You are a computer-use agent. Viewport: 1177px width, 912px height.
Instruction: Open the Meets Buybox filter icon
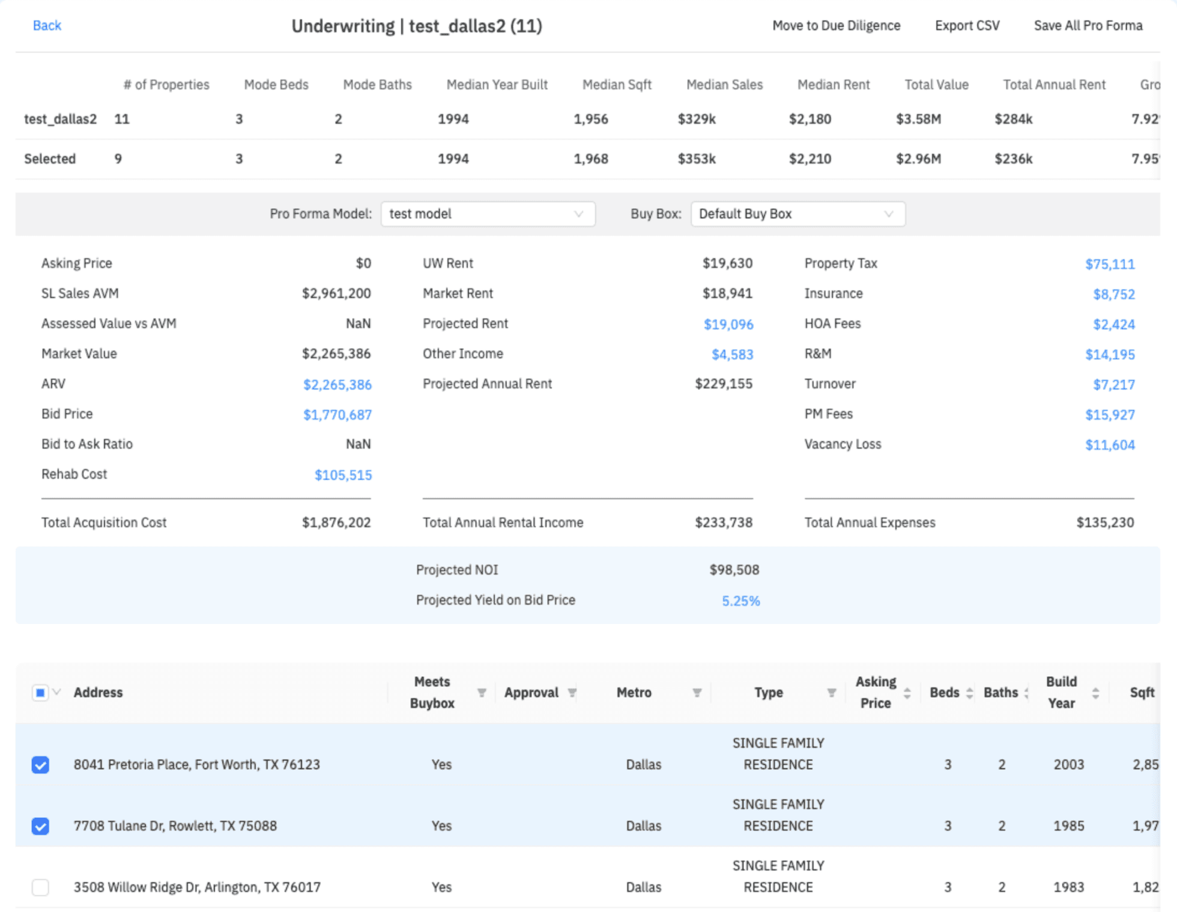pos(482,693)
